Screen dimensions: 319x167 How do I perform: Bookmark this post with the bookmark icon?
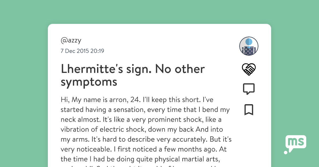click(249, 110)
